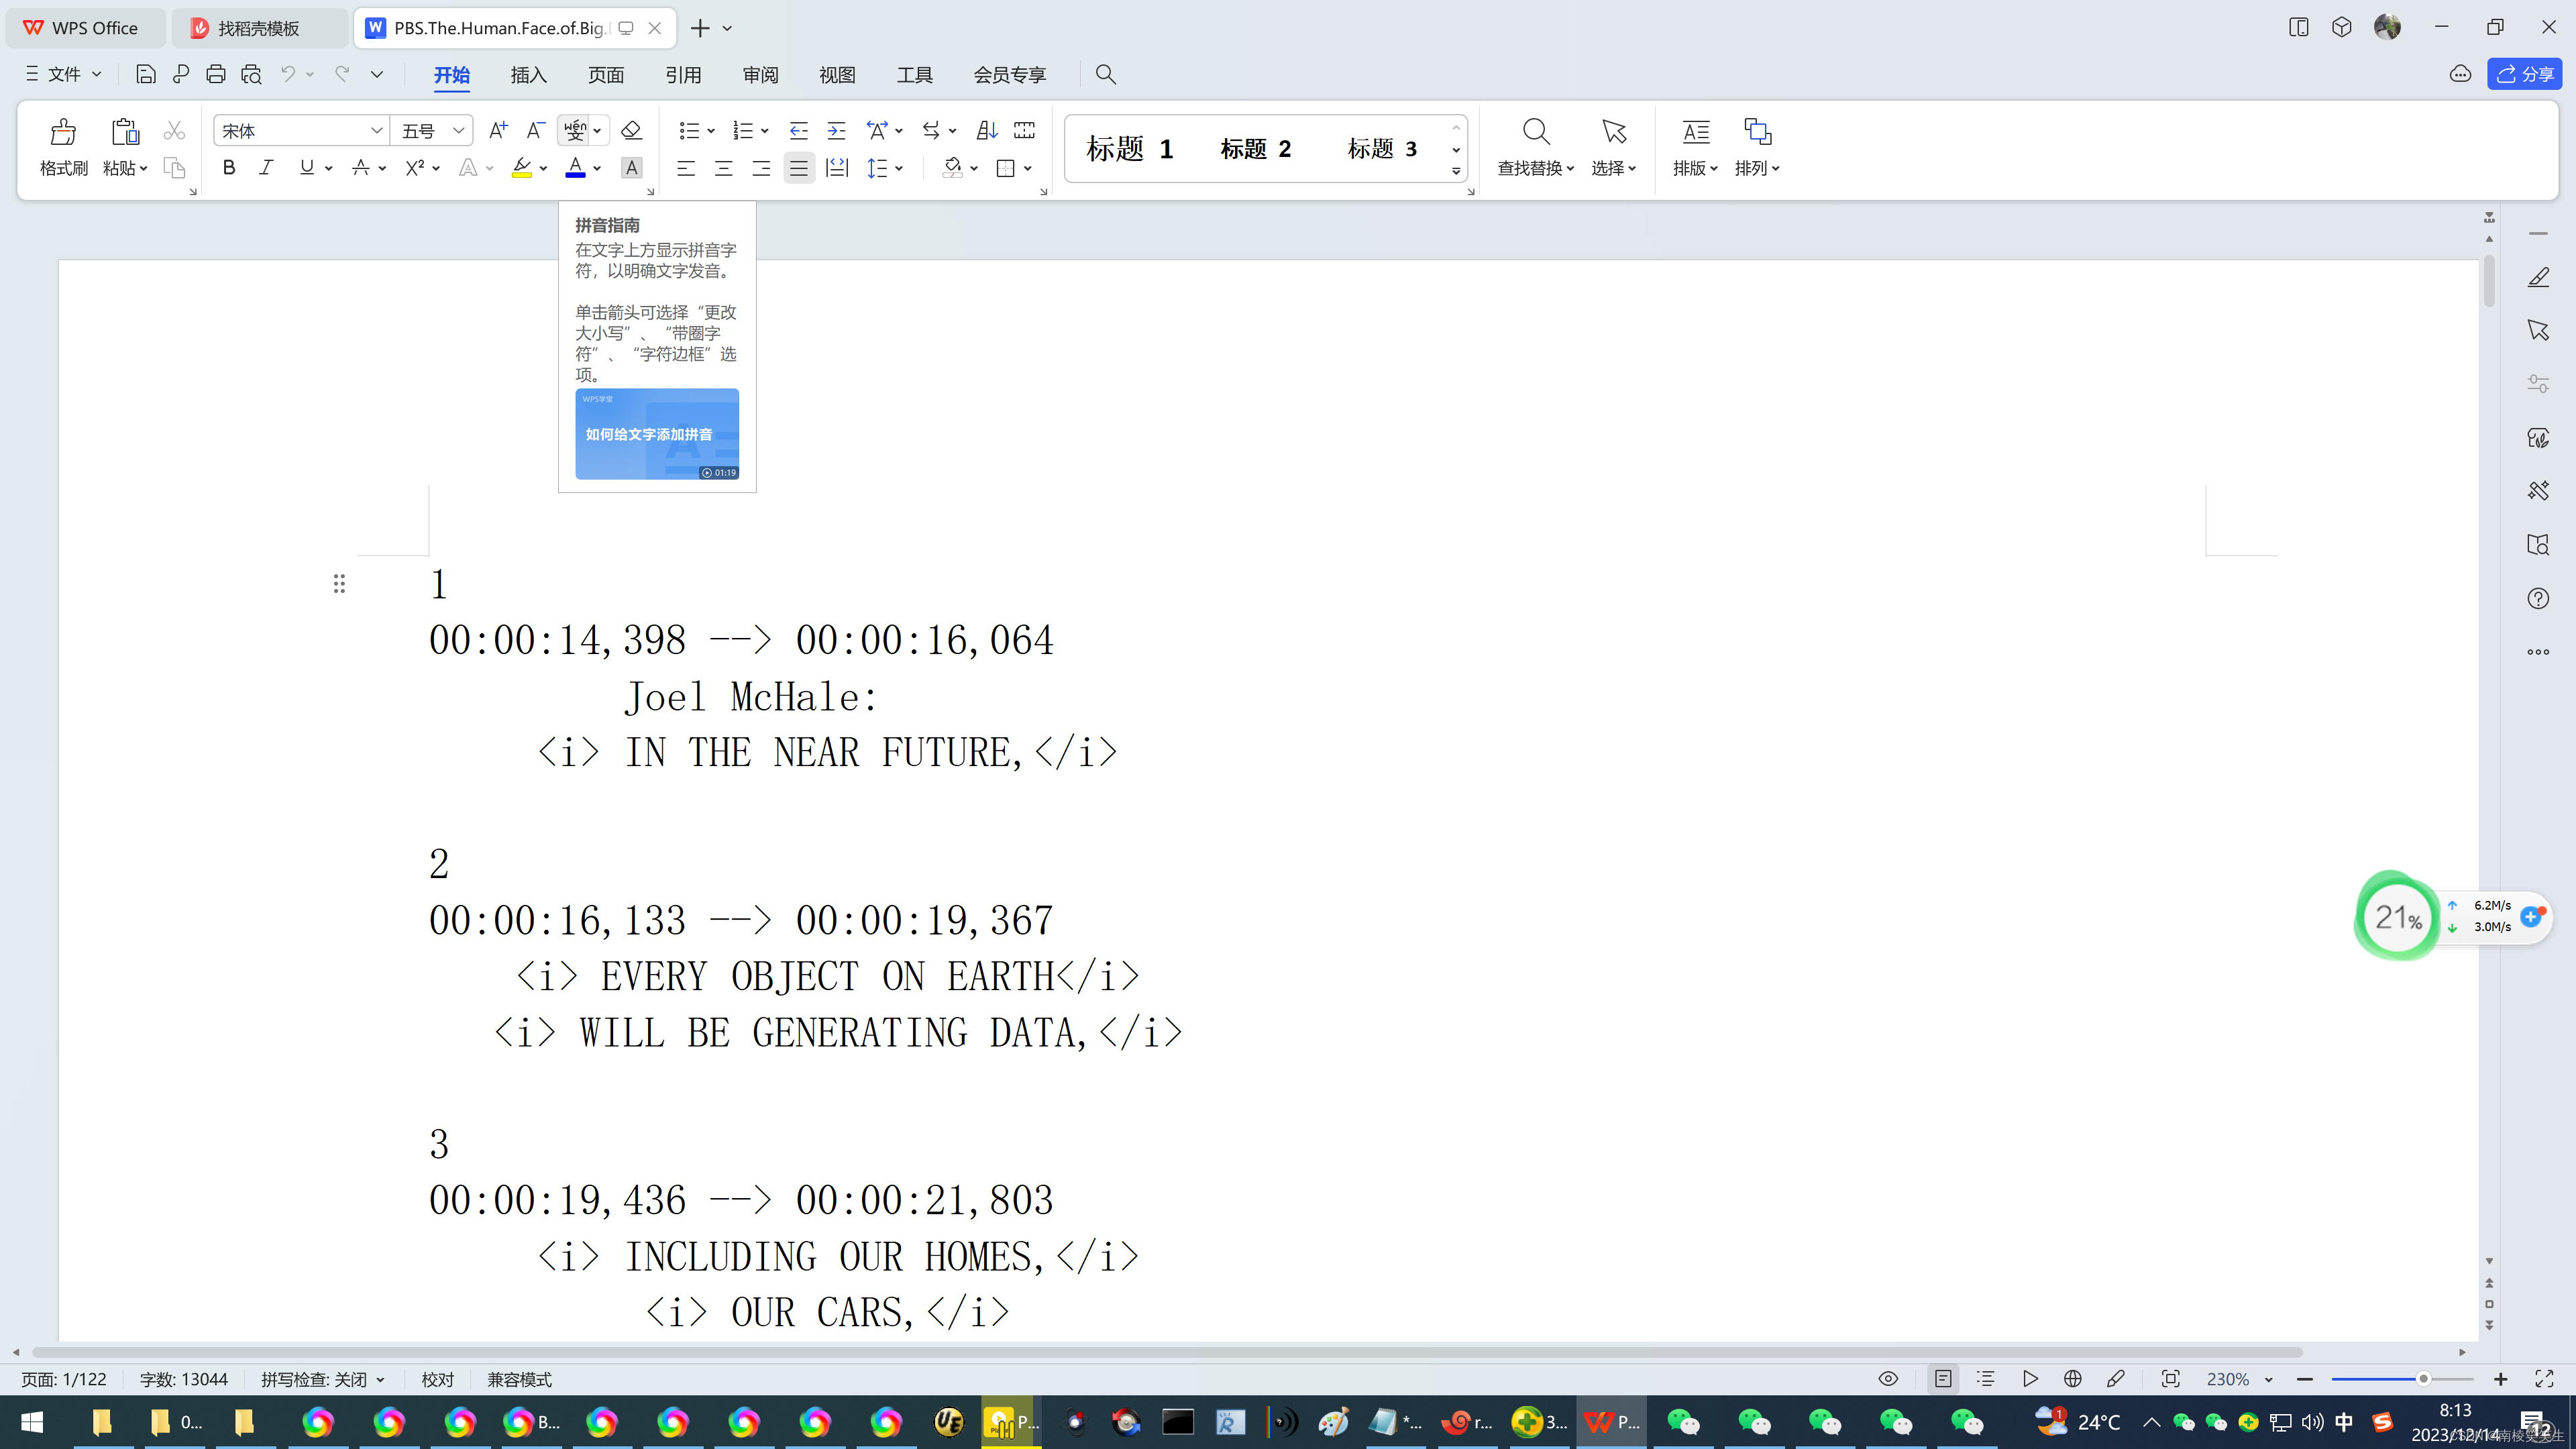Click the 分享 share button
Image resolution: width=2576 pixels, height=1449 pixels.
click(x=2524, y=74)
